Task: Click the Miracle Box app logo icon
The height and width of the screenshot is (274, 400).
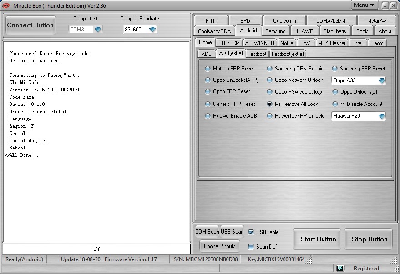Action: [x=6, y=5]
